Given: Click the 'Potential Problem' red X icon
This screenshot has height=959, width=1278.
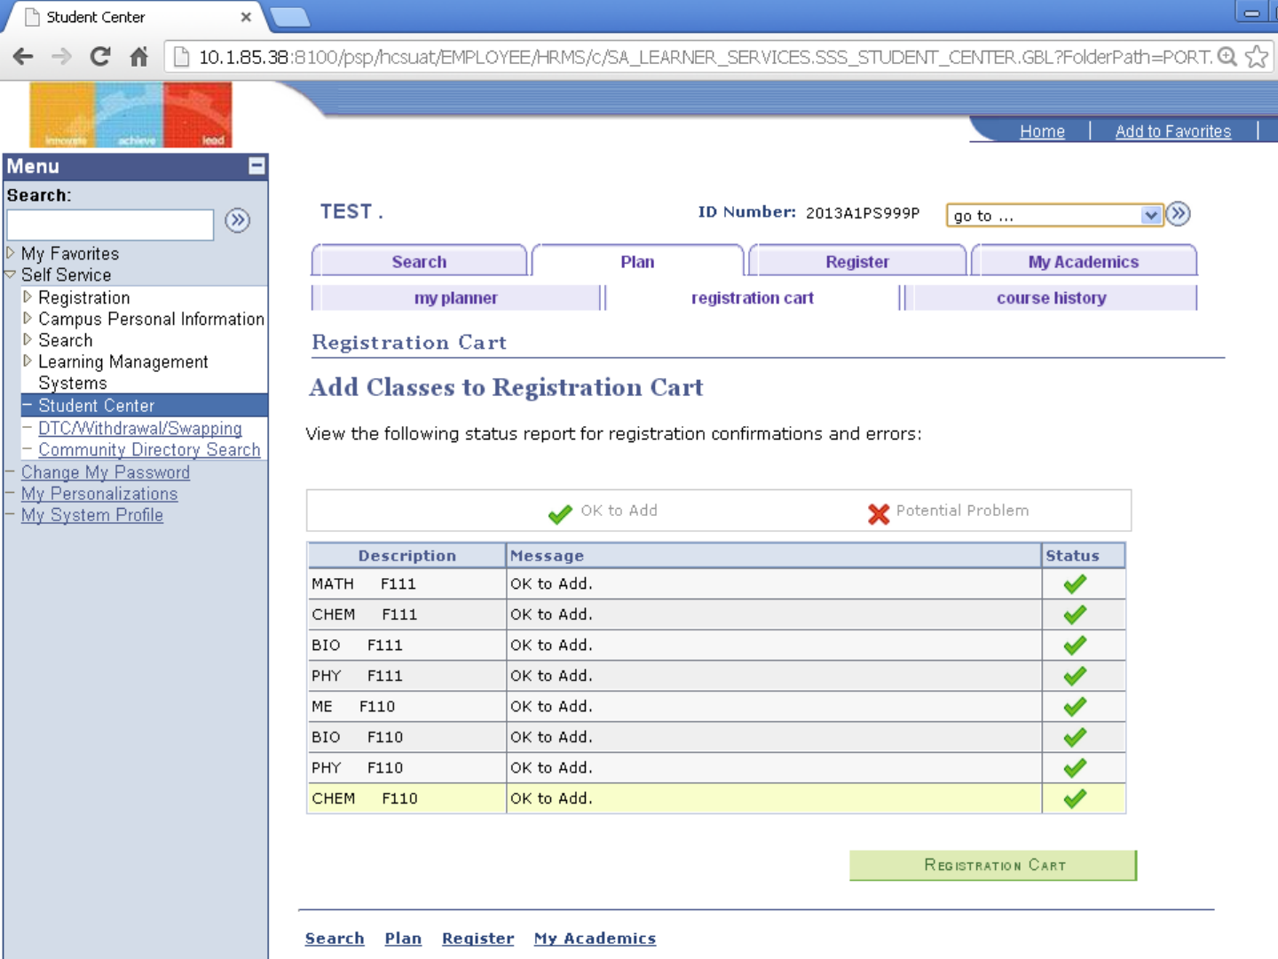Looking at the screenshot, I should (x=879, y=514).
